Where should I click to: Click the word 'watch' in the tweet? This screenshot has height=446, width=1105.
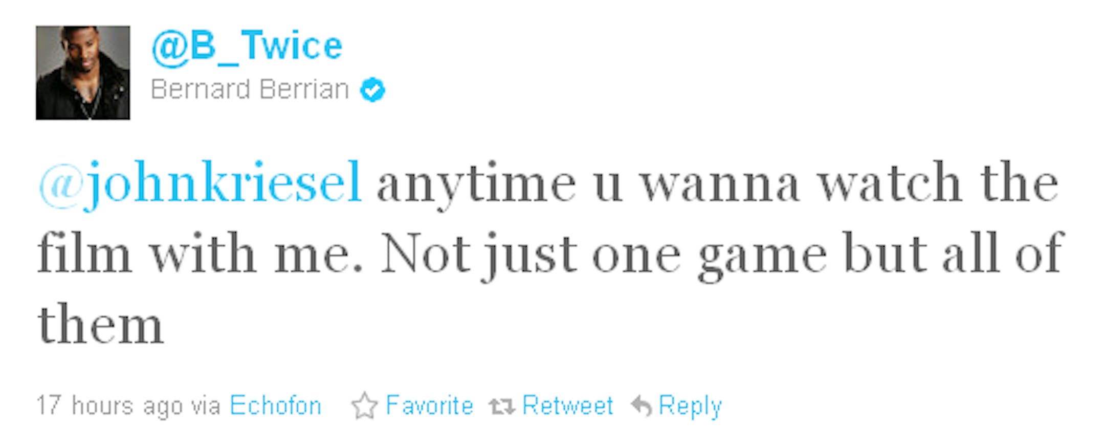(x=889, y=183)
